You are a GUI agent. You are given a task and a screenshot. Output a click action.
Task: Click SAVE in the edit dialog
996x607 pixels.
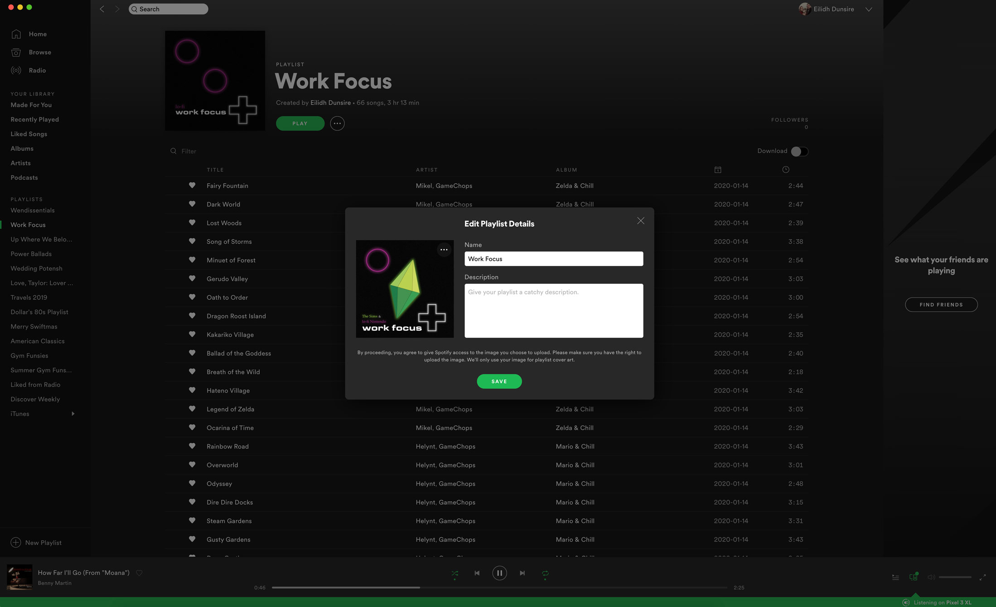tap(499, 382)
